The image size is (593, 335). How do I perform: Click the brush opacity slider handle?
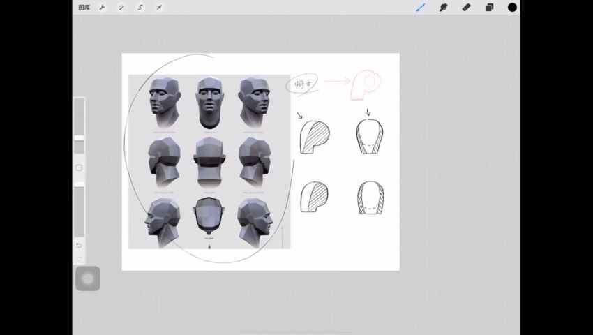tap(79, 184)
